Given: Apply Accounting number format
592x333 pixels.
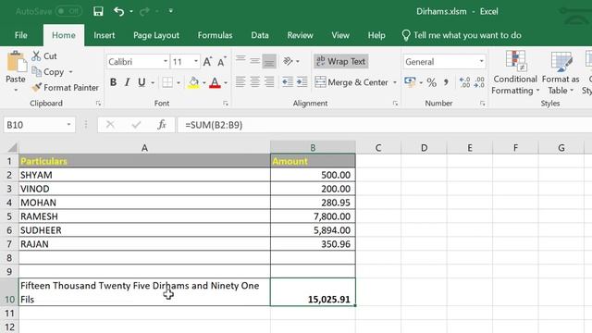Looking at the screenshot, I should pos(410,82).
